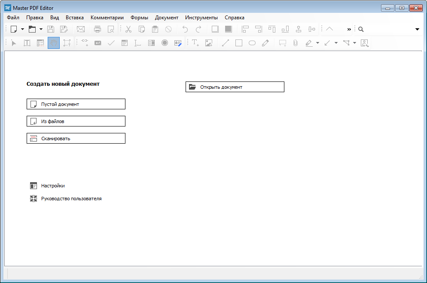Click the send by email envelope icon
The width and height of the screenshot is (427, 283).
[x=81, y=29]
